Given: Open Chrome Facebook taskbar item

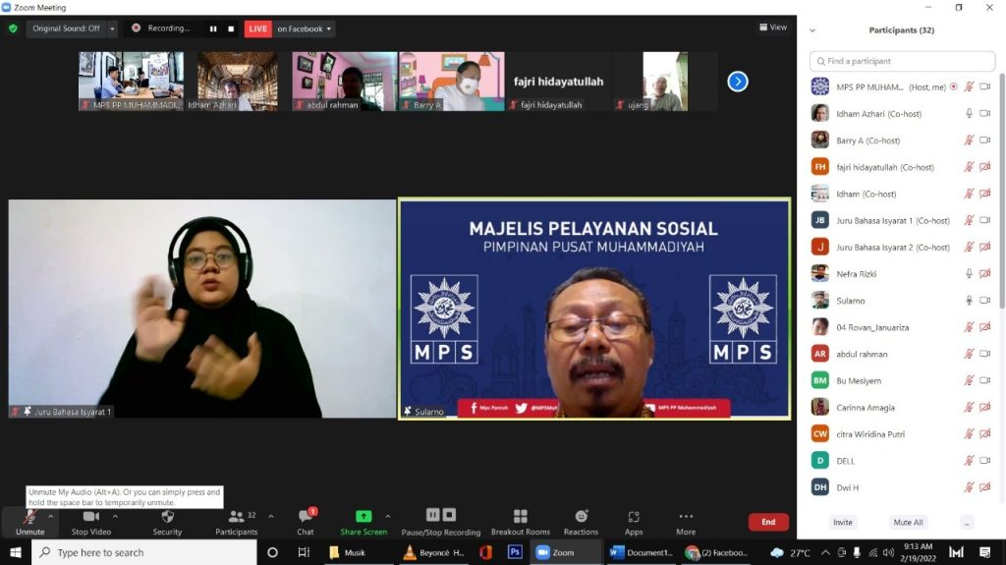Looking at the screenshot, I should 717,552.
